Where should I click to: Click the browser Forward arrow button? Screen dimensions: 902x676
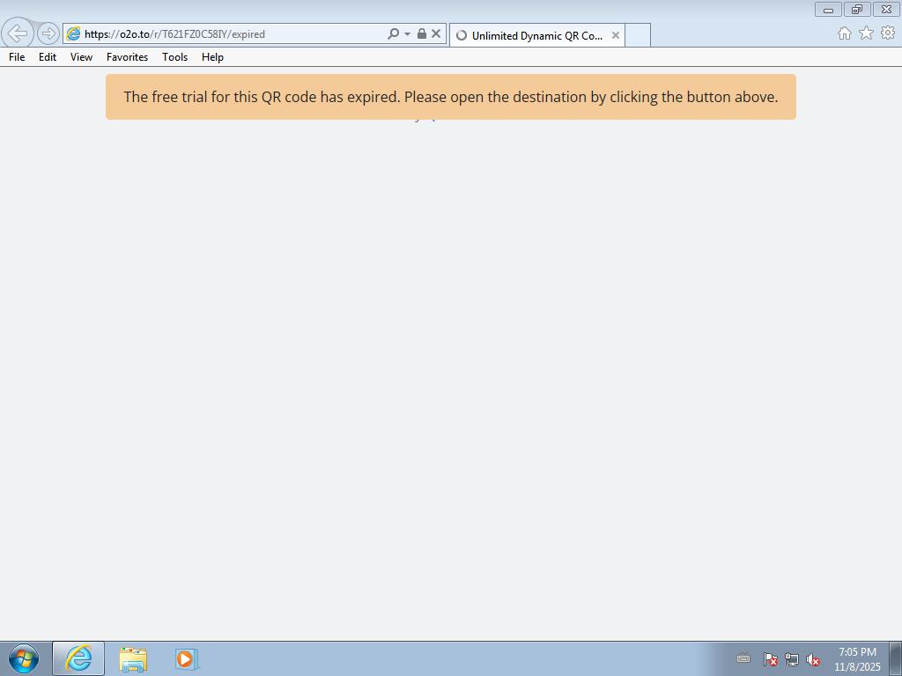tap(48, 33)
